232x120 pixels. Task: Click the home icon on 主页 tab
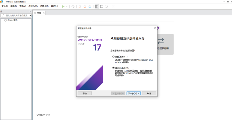pos(35,13)
